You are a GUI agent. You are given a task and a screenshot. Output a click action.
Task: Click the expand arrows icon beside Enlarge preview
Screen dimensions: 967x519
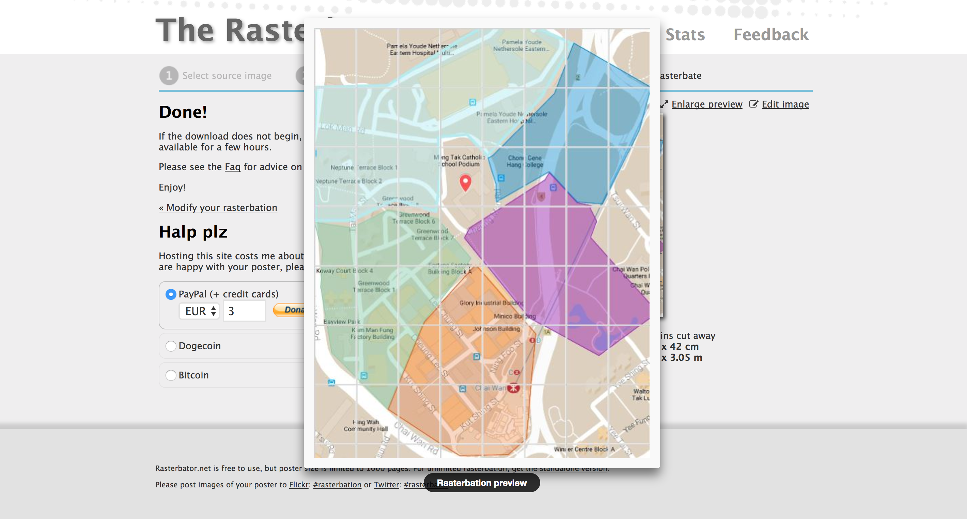(x=665, y=104)
